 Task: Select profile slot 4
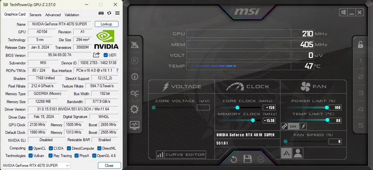tap(361, 109)
